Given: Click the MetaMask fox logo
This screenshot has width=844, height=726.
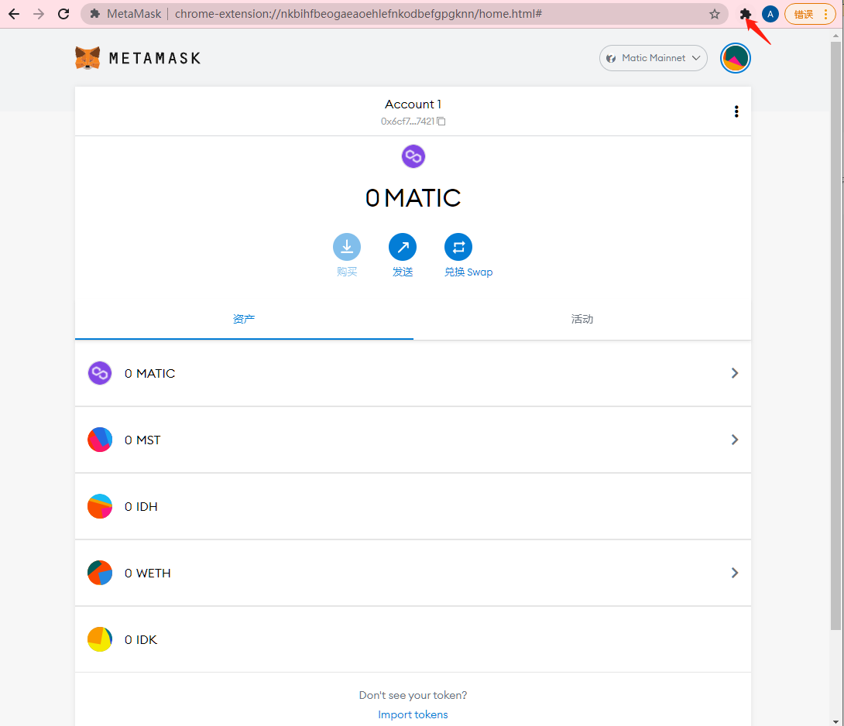Looking at the screenshot, I should pyautogui.click(x=87, y=58).
